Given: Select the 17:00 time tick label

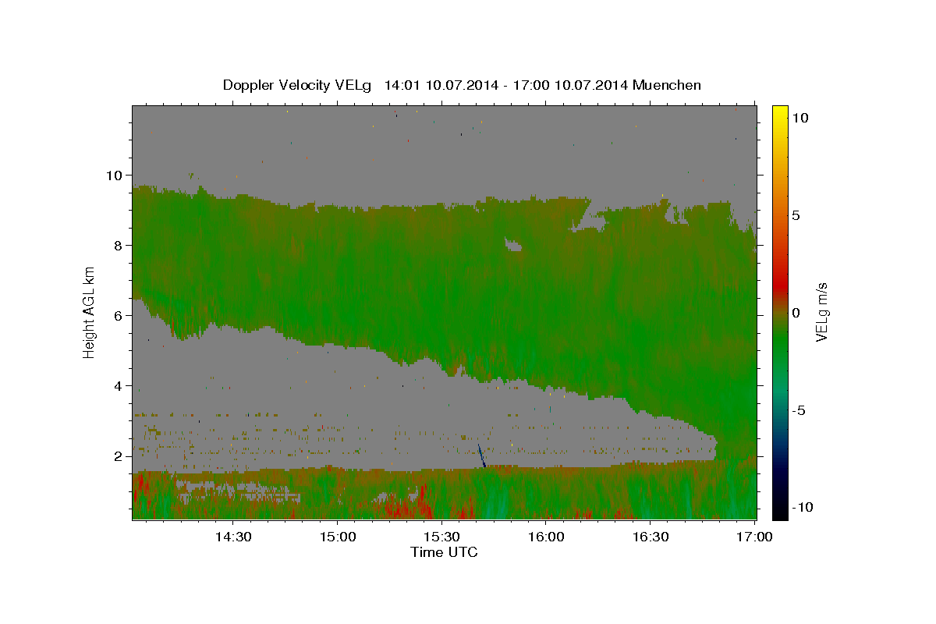Looking at the screenshot, I should coord(755,537).
